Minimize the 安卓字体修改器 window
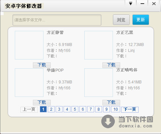This screenshot has width=161, height=134. [142, 4]
